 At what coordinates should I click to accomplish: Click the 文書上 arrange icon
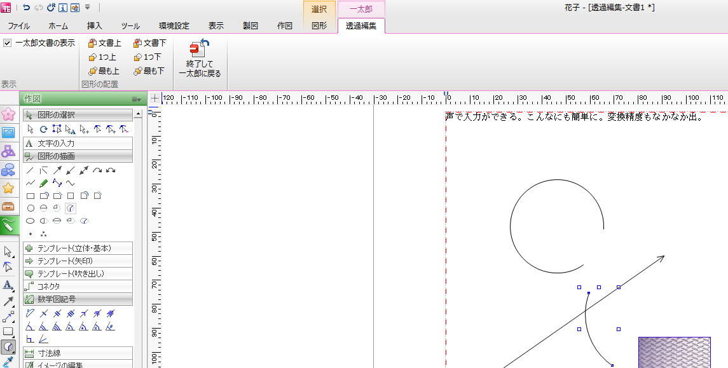coord(104,43)
